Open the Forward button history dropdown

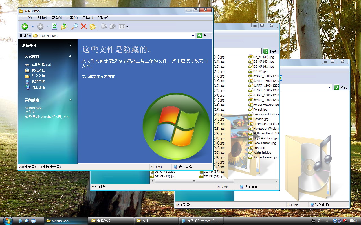point(48,26)
